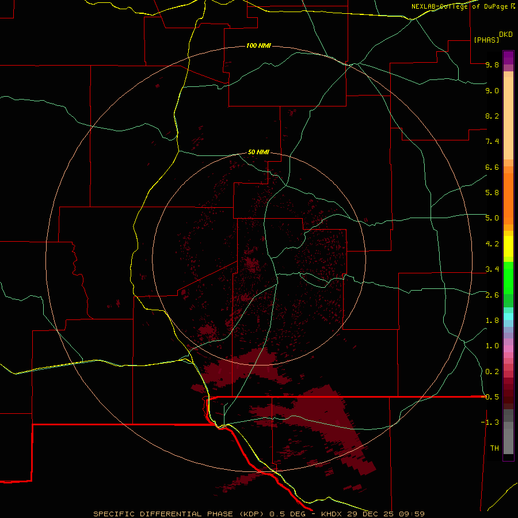Click the yellow segment of the color bar
The height and width of the screenshot is (518, 518).
click(x=508, y=246)
